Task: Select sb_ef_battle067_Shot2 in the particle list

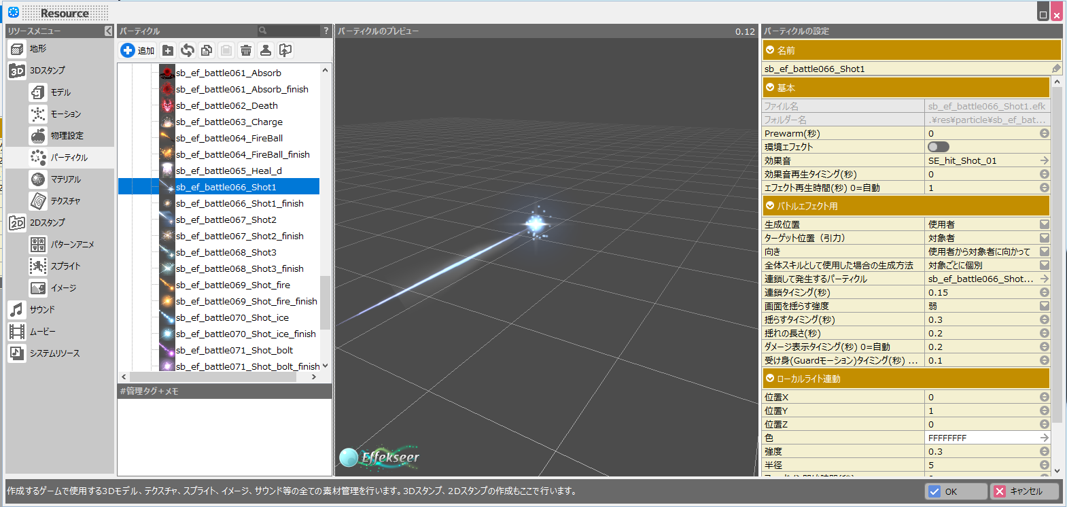Action: (x=226, y=220)
